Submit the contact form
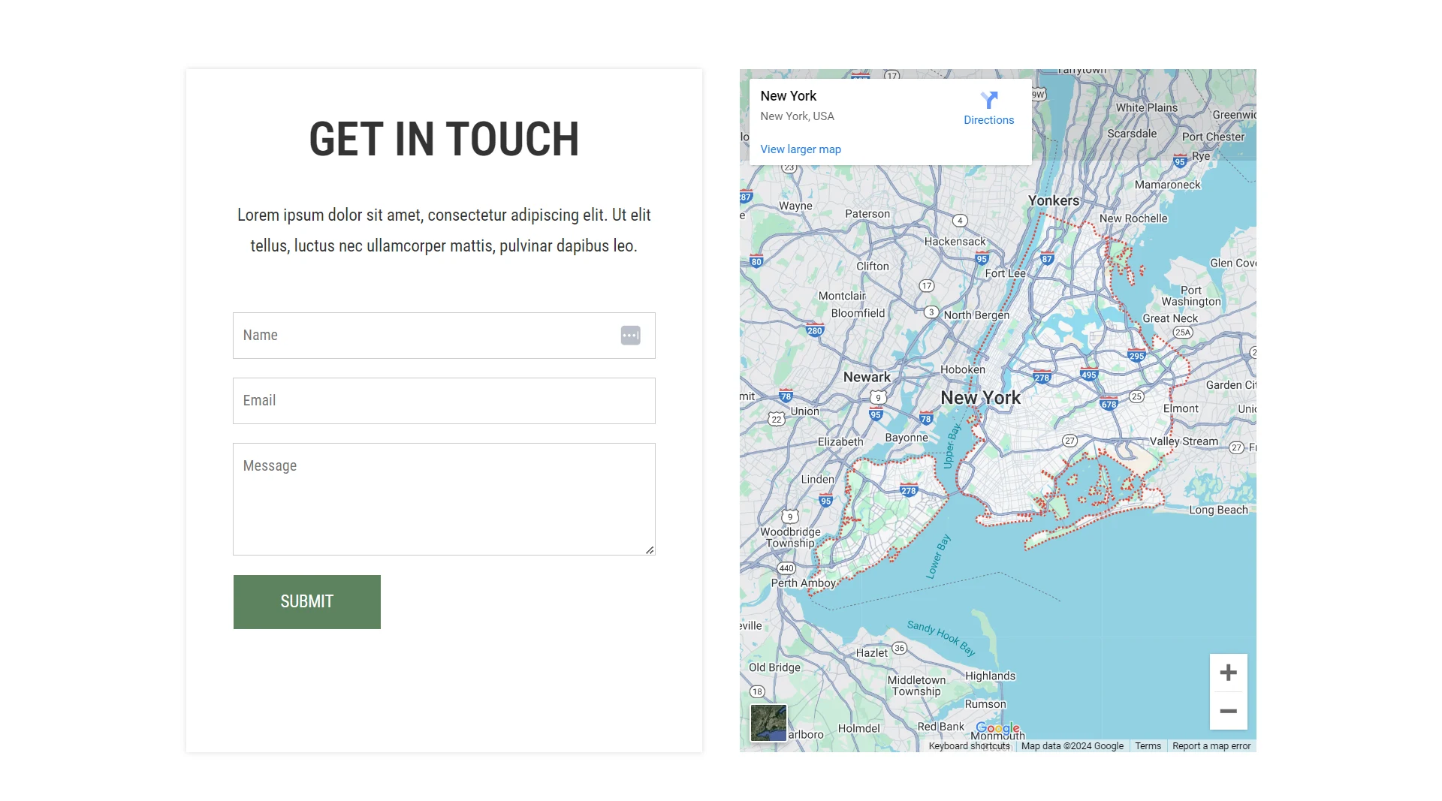 point(307,602)
